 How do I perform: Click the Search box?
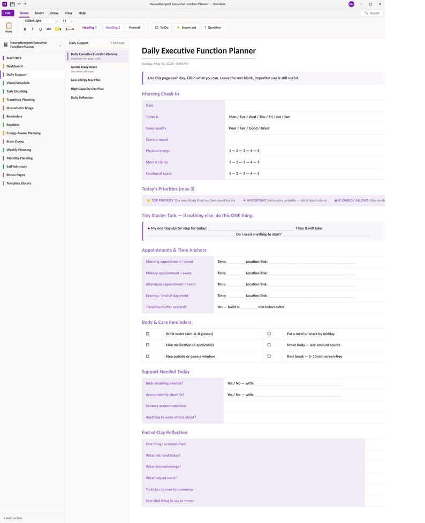[371, 13]
